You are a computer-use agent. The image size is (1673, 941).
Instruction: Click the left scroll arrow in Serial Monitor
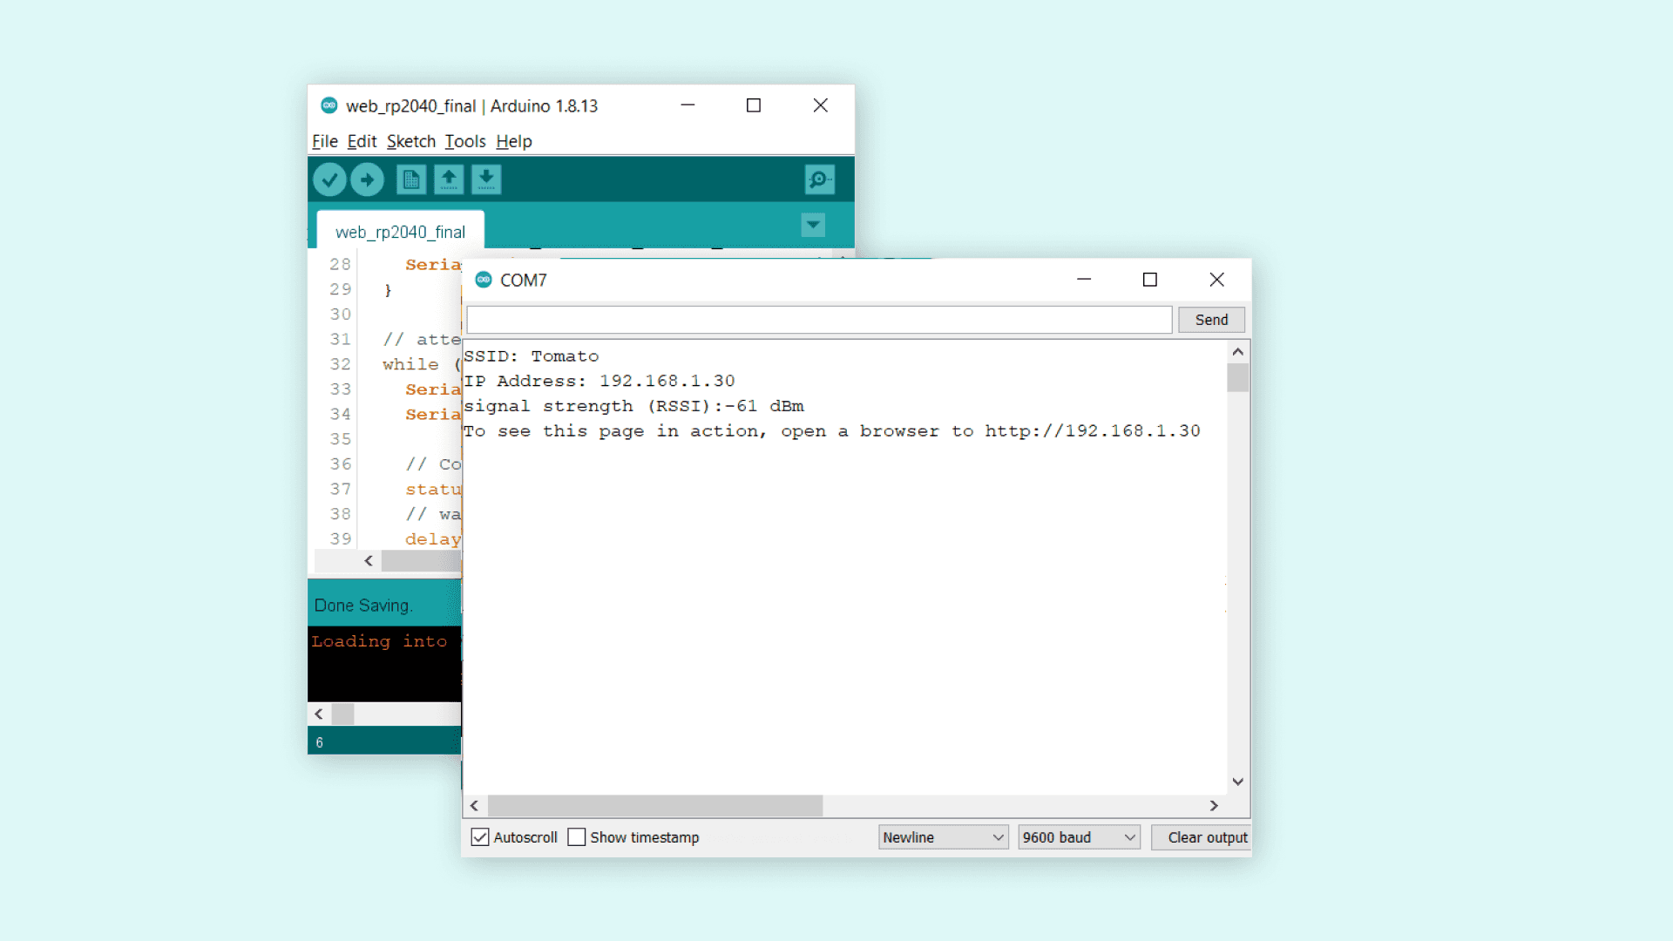coord(475,806)
